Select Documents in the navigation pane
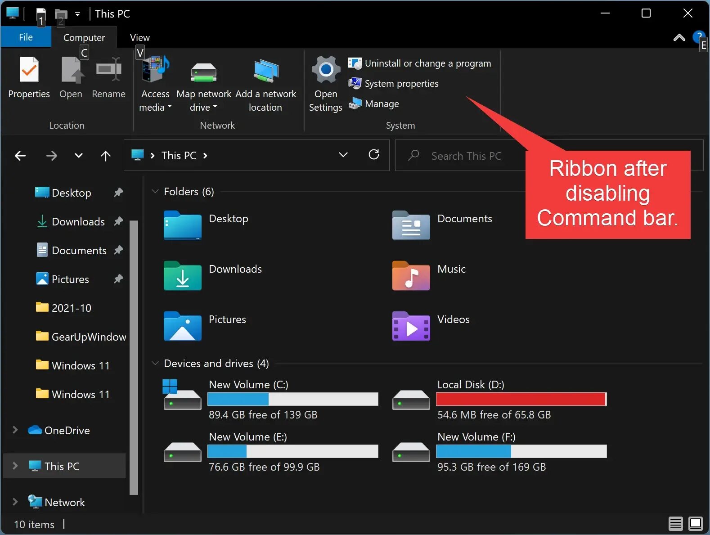The image size is (710, 535). point(79,251)
